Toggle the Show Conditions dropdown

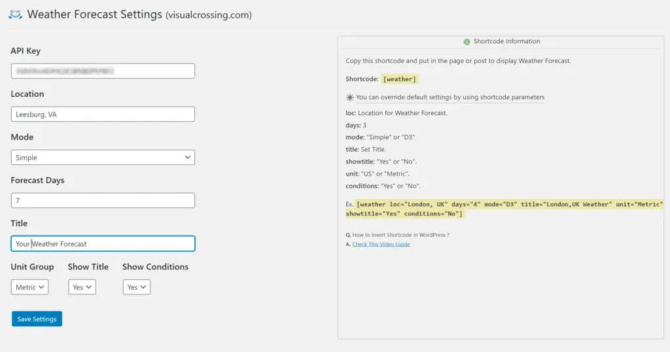(x=136, y=287)
